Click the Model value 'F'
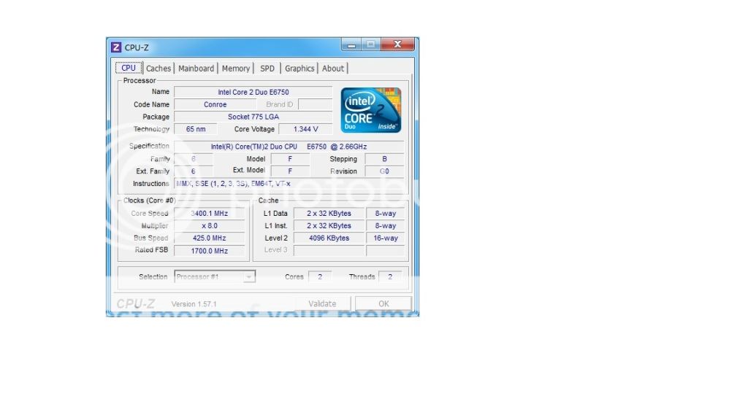 (x=290, y=159)
